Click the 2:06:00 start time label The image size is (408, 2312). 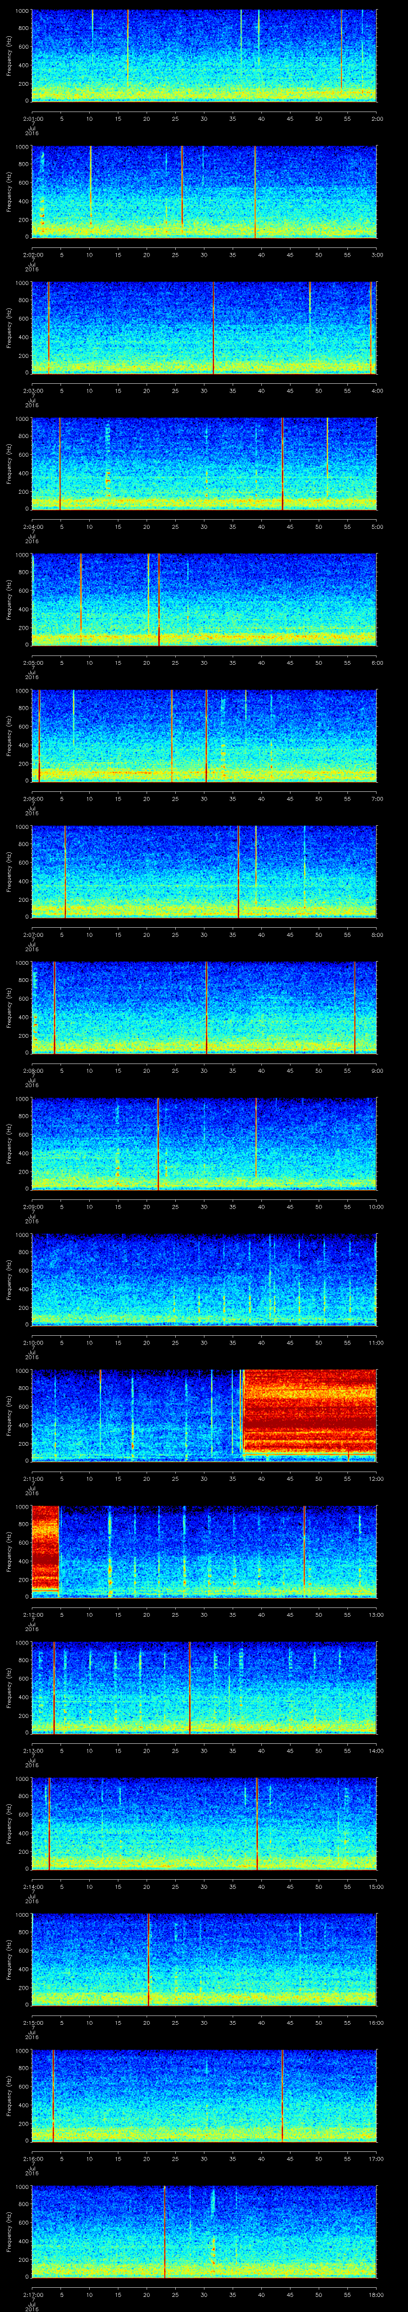[x=32, y=799]
